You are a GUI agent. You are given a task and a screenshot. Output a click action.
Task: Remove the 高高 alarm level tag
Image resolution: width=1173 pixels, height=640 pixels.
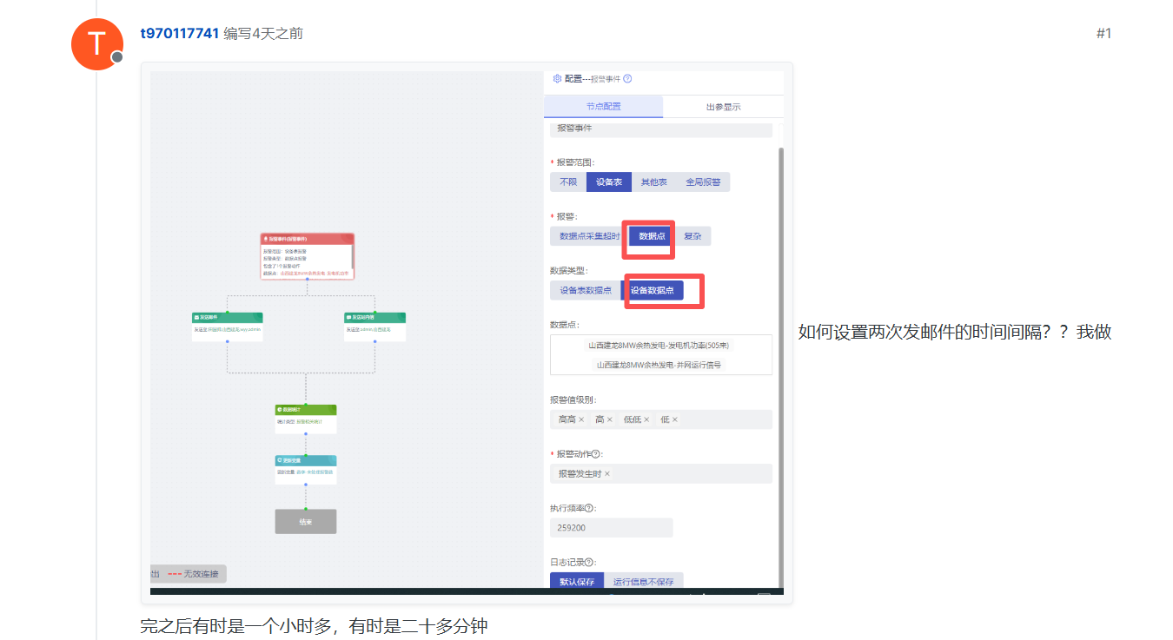(581, 419)
